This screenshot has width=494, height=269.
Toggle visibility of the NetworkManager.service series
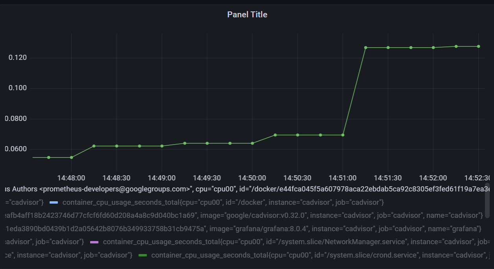[x=94, y=242]
